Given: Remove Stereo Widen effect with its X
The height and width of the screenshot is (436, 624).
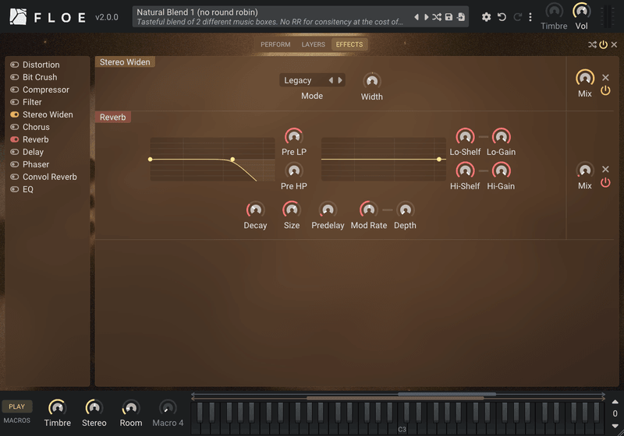Looking at the screenshot, I should [x=605, y=77].
